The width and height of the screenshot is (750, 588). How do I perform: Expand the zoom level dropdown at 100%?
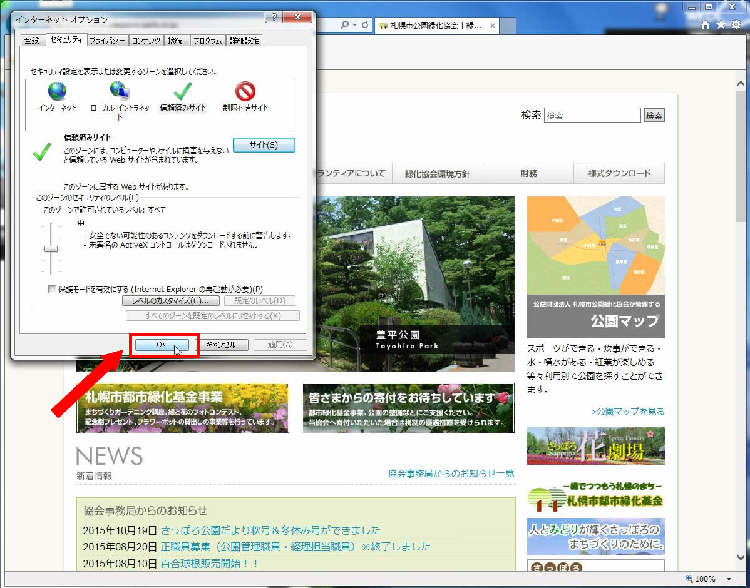tap(729, 579)
